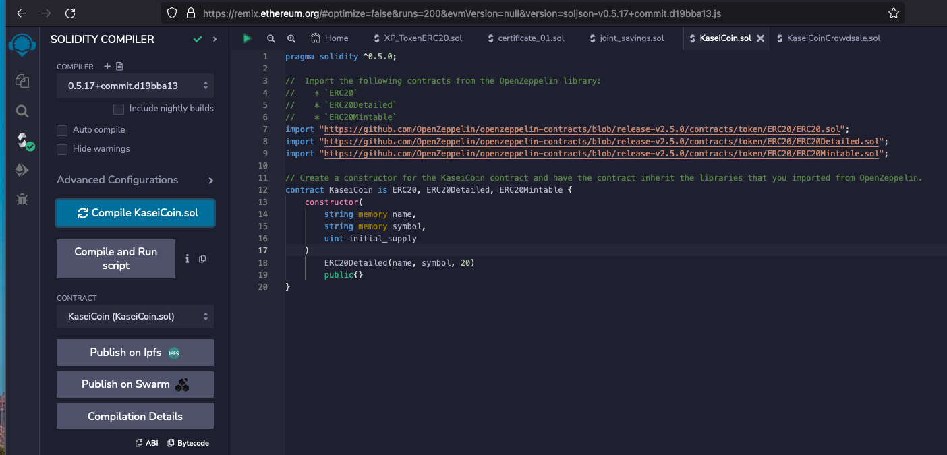Screen dimensions: 947x455
Task: Click Publish on Swarm button
Action: click(x=135, y=384)
